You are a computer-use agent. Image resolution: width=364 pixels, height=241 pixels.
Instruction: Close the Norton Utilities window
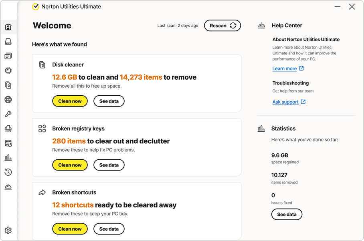tap(352, 7)
